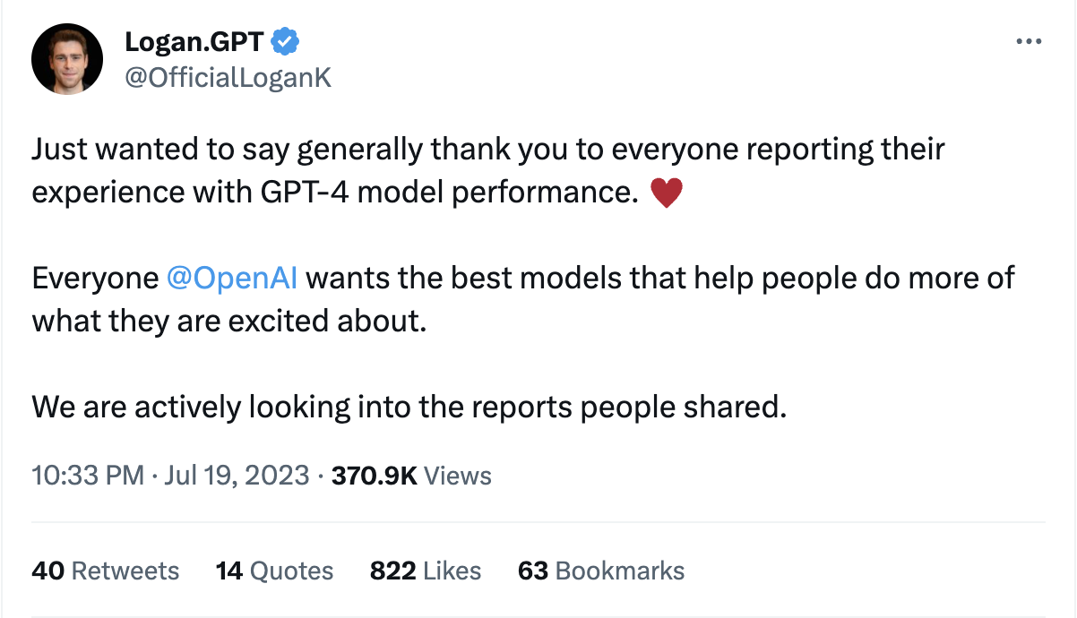Open the Logan.GPT display name profile
The height and width of the screenshot is (618, 1077).
point(195,41)
